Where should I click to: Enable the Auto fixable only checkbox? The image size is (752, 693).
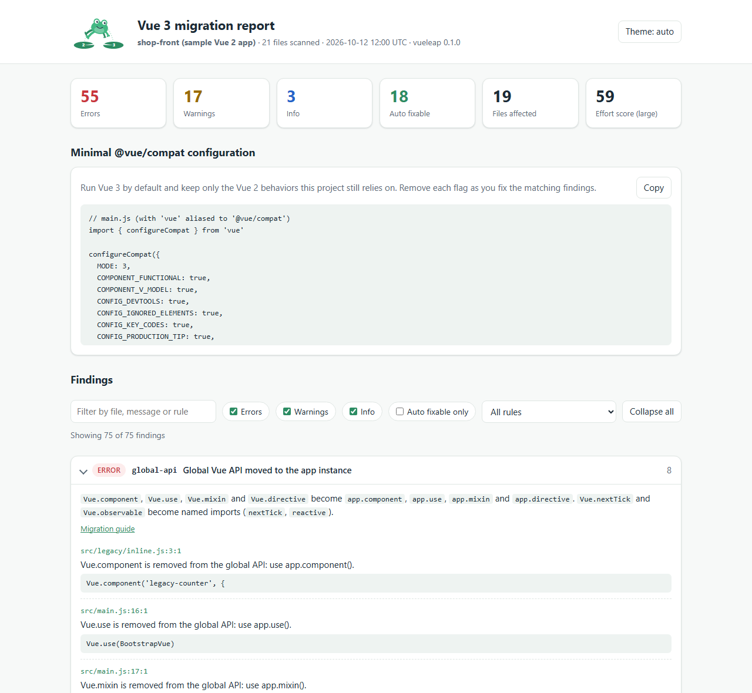click(399, 412)
